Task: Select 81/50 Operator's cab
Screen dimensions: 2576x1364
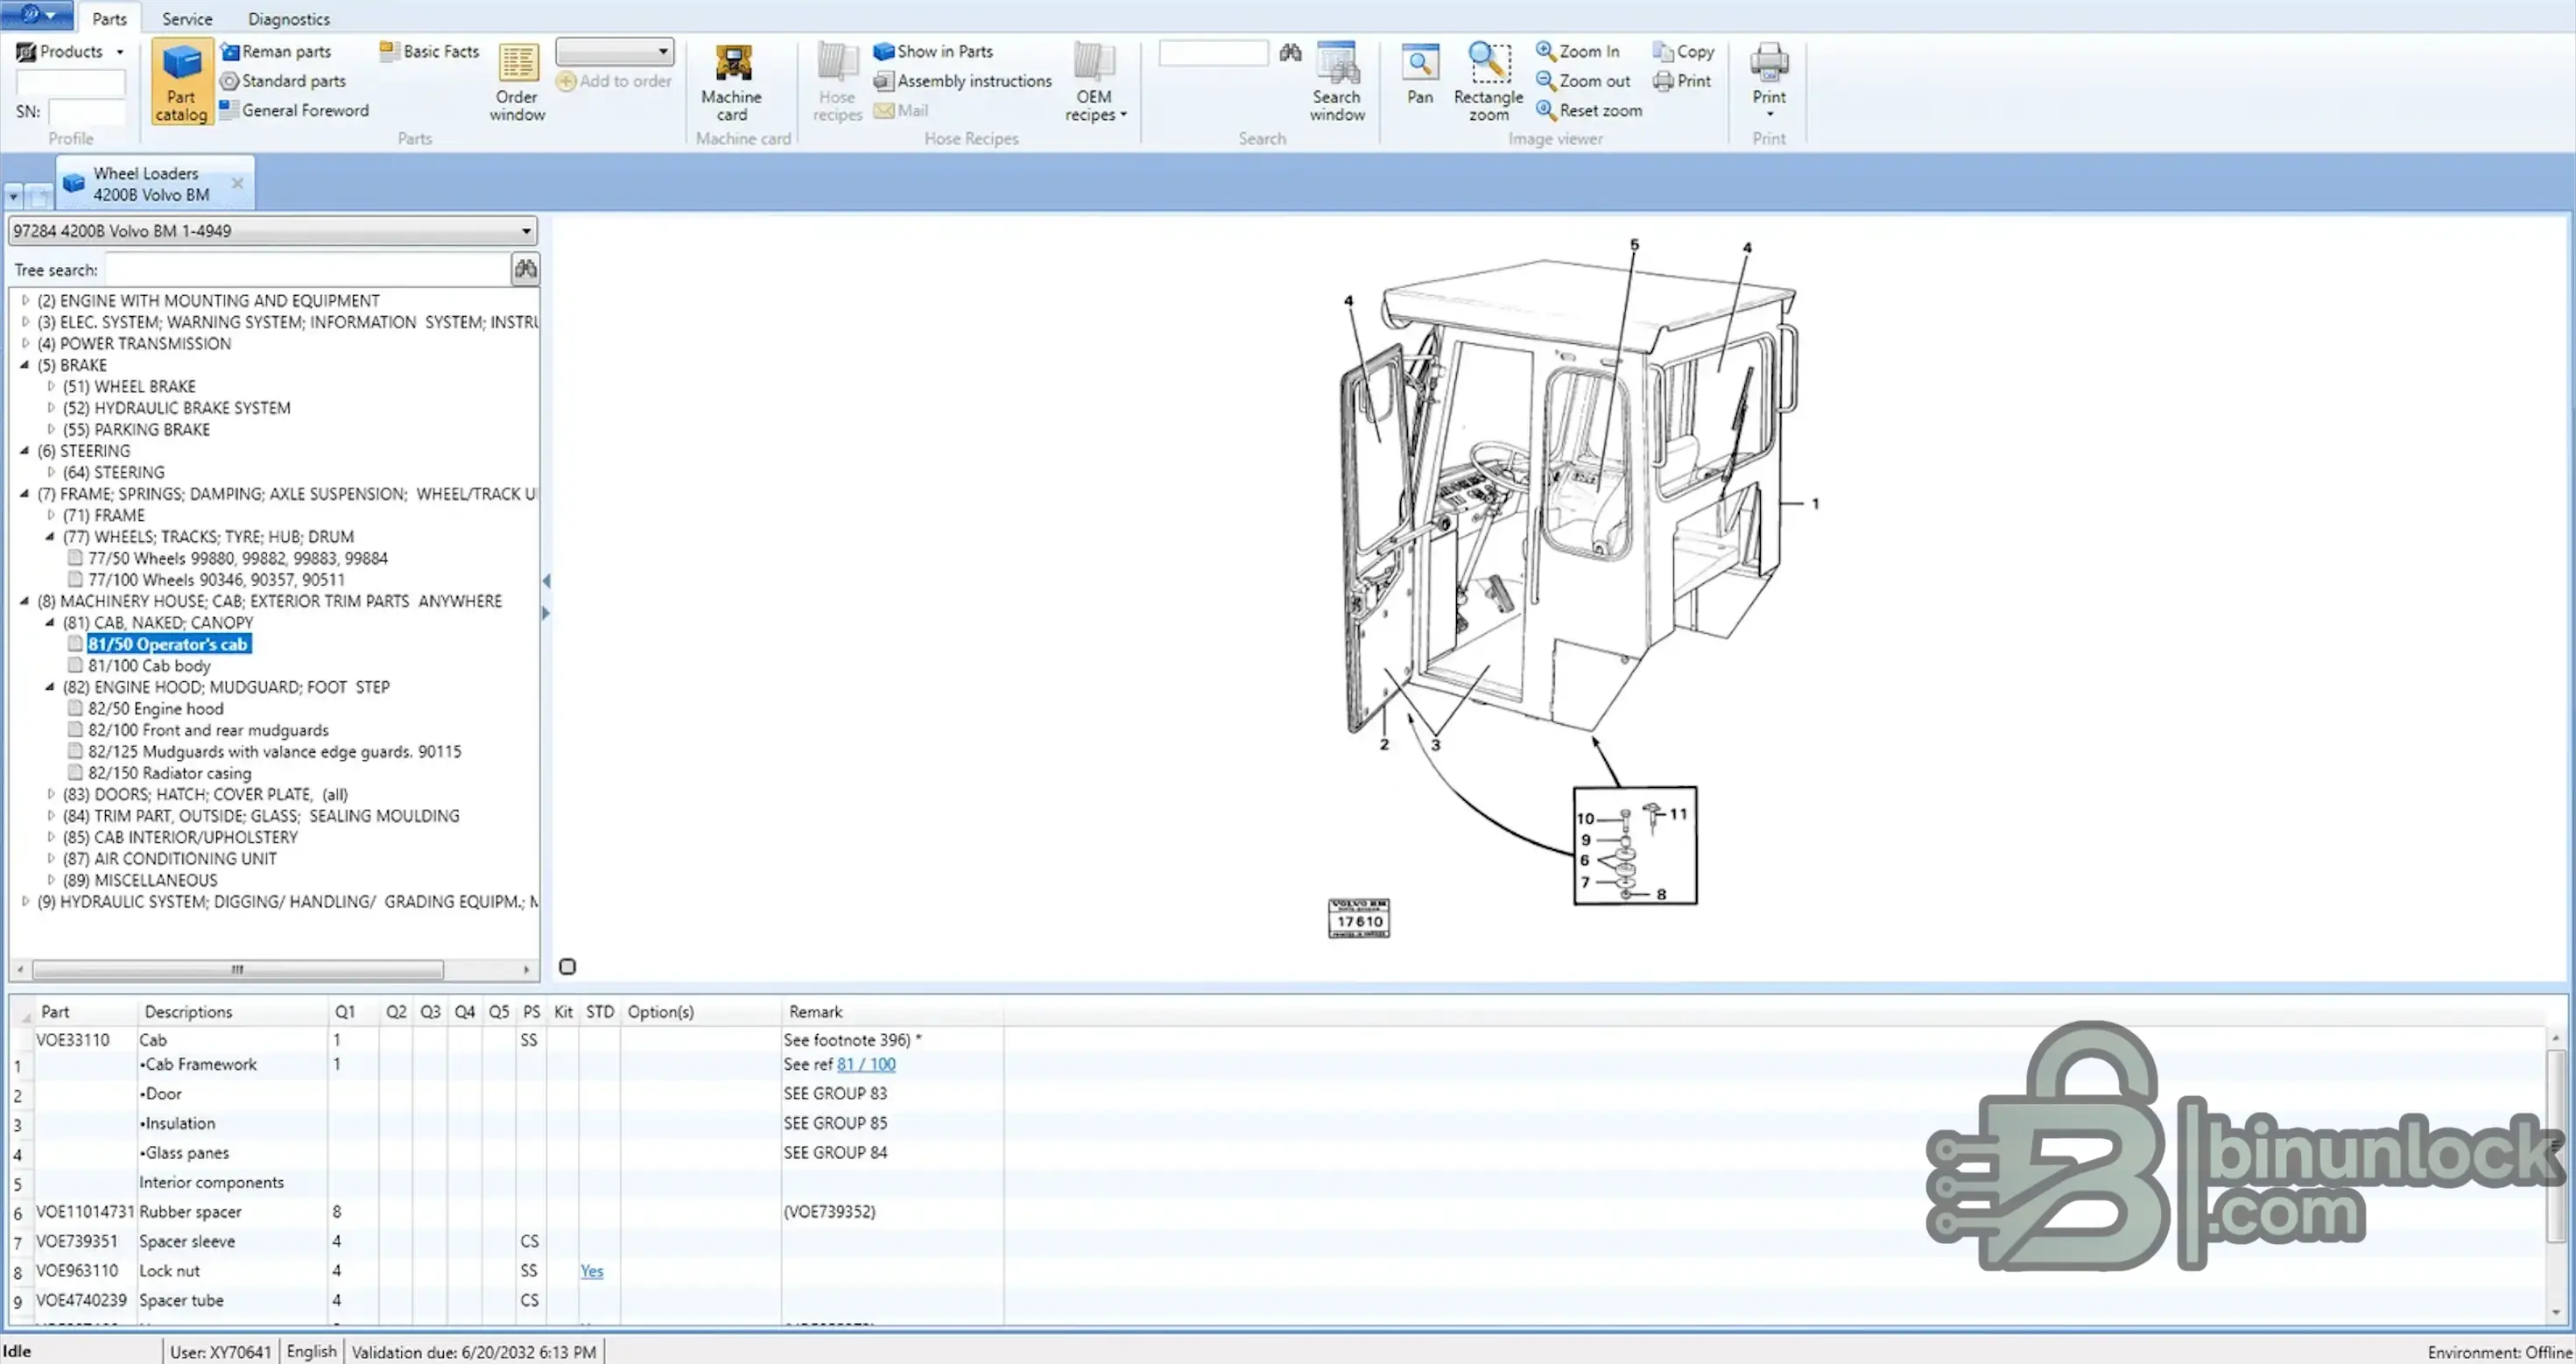Action: point(168,644)
